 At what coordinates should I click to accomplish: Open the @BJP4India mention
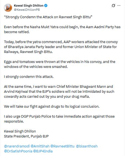[43, 151]
